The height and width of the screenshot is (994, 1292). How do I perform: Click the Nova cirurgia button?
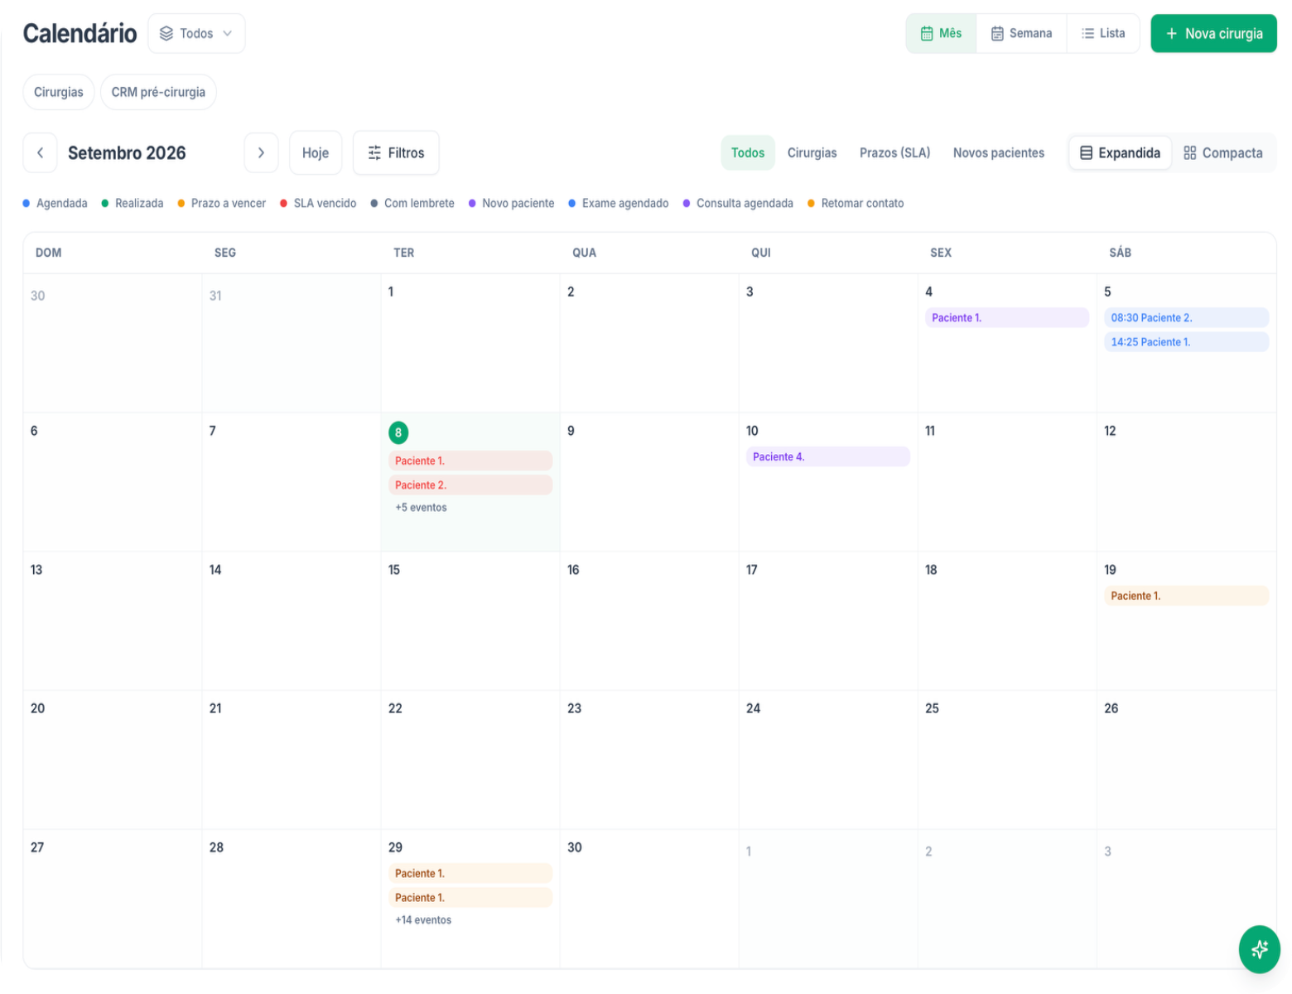(1213, 34)
